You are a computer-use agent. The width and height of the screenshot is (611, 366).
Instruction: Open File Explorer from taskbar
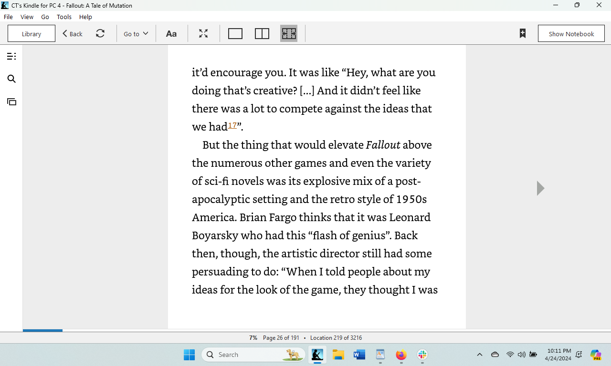pyautogui.click(x=338, y=355)
